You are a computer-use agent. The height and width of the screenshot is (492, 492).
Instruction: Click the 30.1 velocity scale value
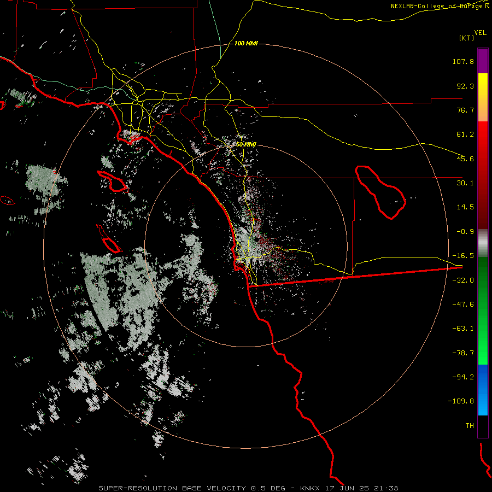click(465, 183)
